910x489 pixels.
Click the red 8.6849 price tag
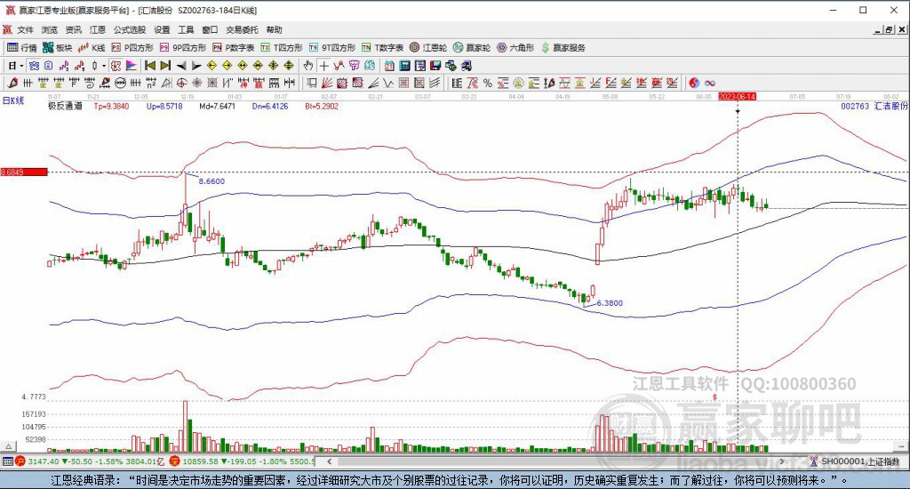(x=24, y=172)
